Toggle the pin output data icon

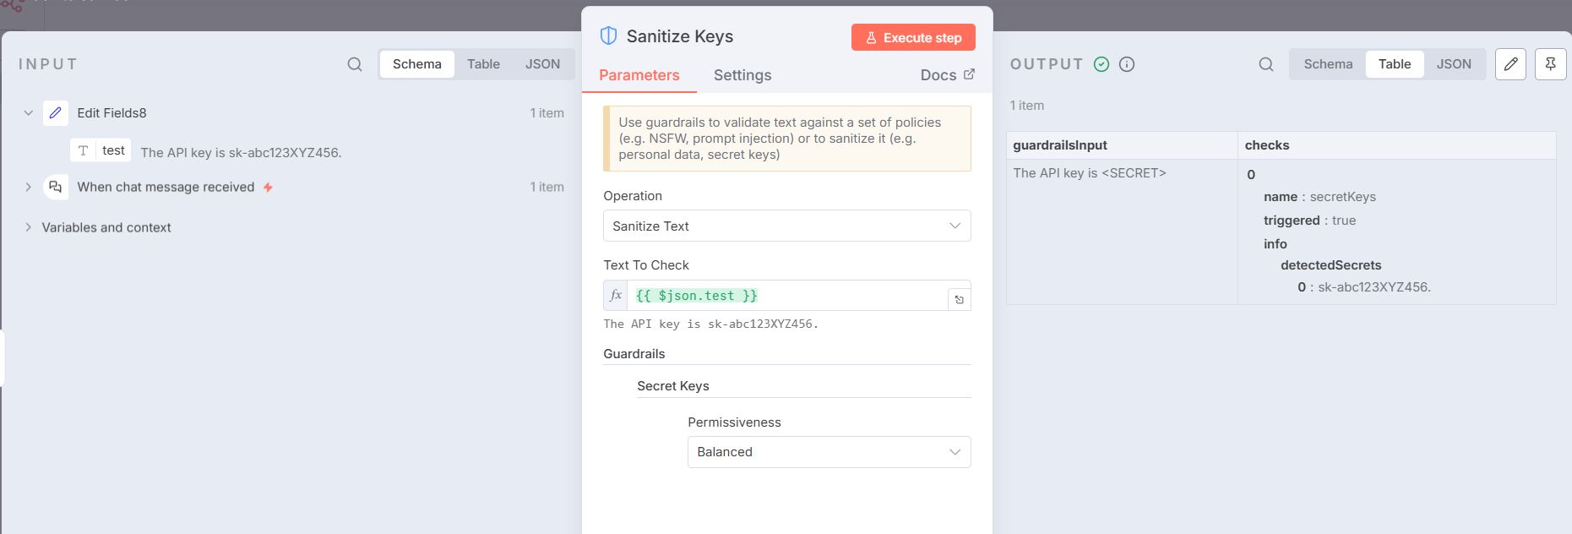click(x=1551, y=63)
